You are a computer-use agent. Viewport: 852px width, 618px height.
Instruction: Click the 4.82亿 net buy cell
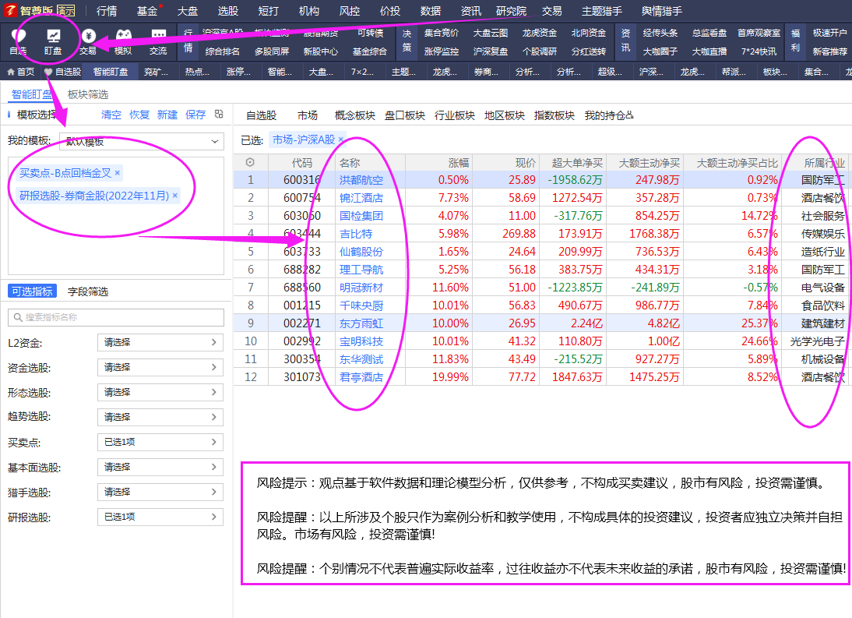pyautogui.click(x=663, y=323)
